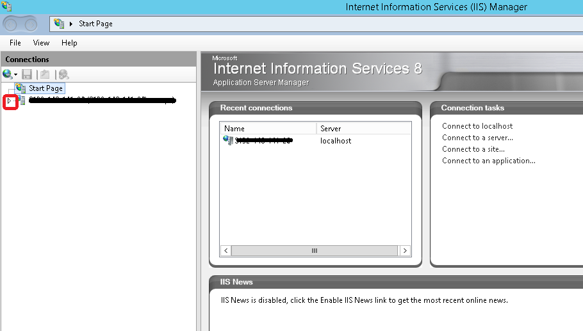Image resolution: width=583 pixels, height=331 pixels.
Task: Click the scroll-left arrow in Recent connections
Action: [x=226, y=251]
